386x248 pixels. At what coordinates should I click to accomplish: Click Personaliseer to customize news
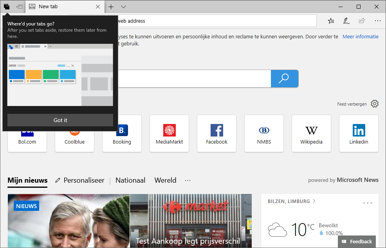click(x=80, y=180)
